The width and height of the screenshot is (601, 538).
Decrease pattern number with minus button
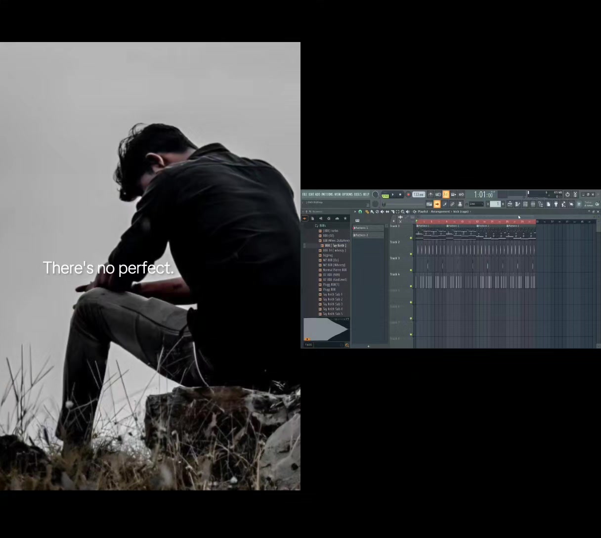point(488,204)
